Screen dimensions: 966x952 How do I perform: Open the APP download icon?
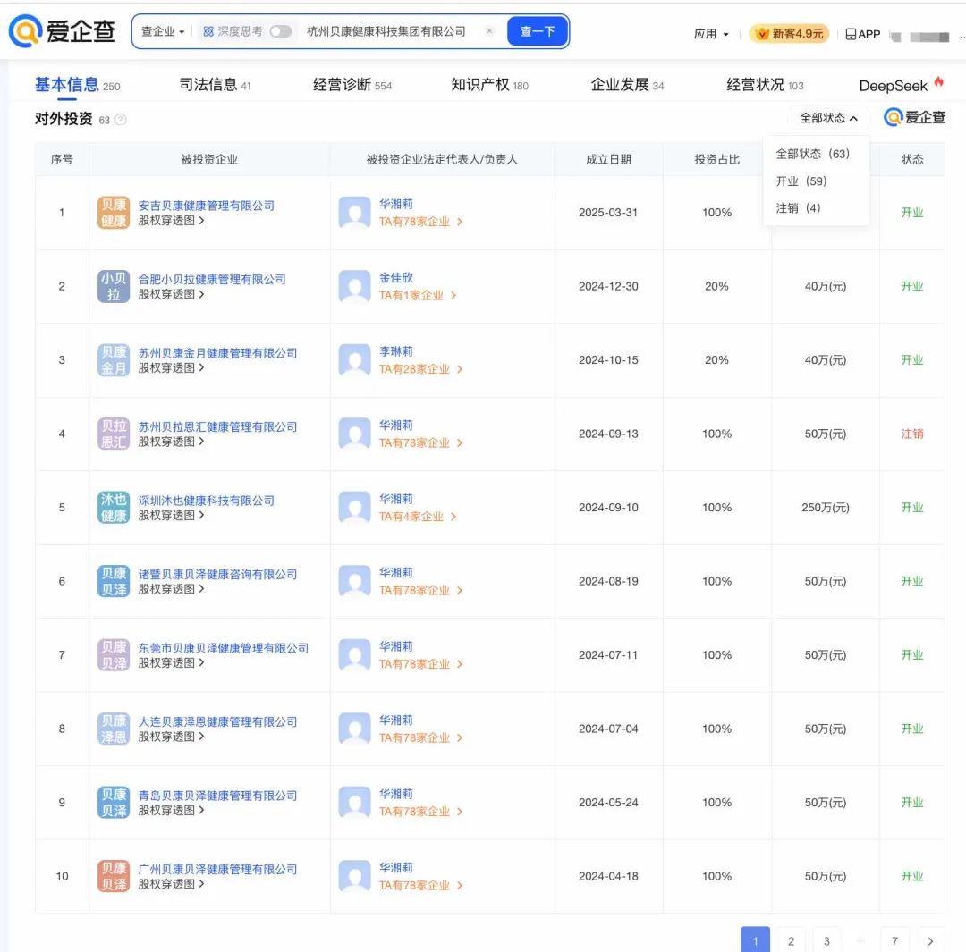(862, 35)
